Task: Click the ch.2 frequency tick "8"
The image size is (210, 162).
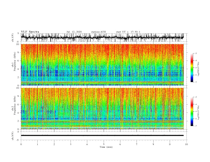Action: [x=19, y=96]
